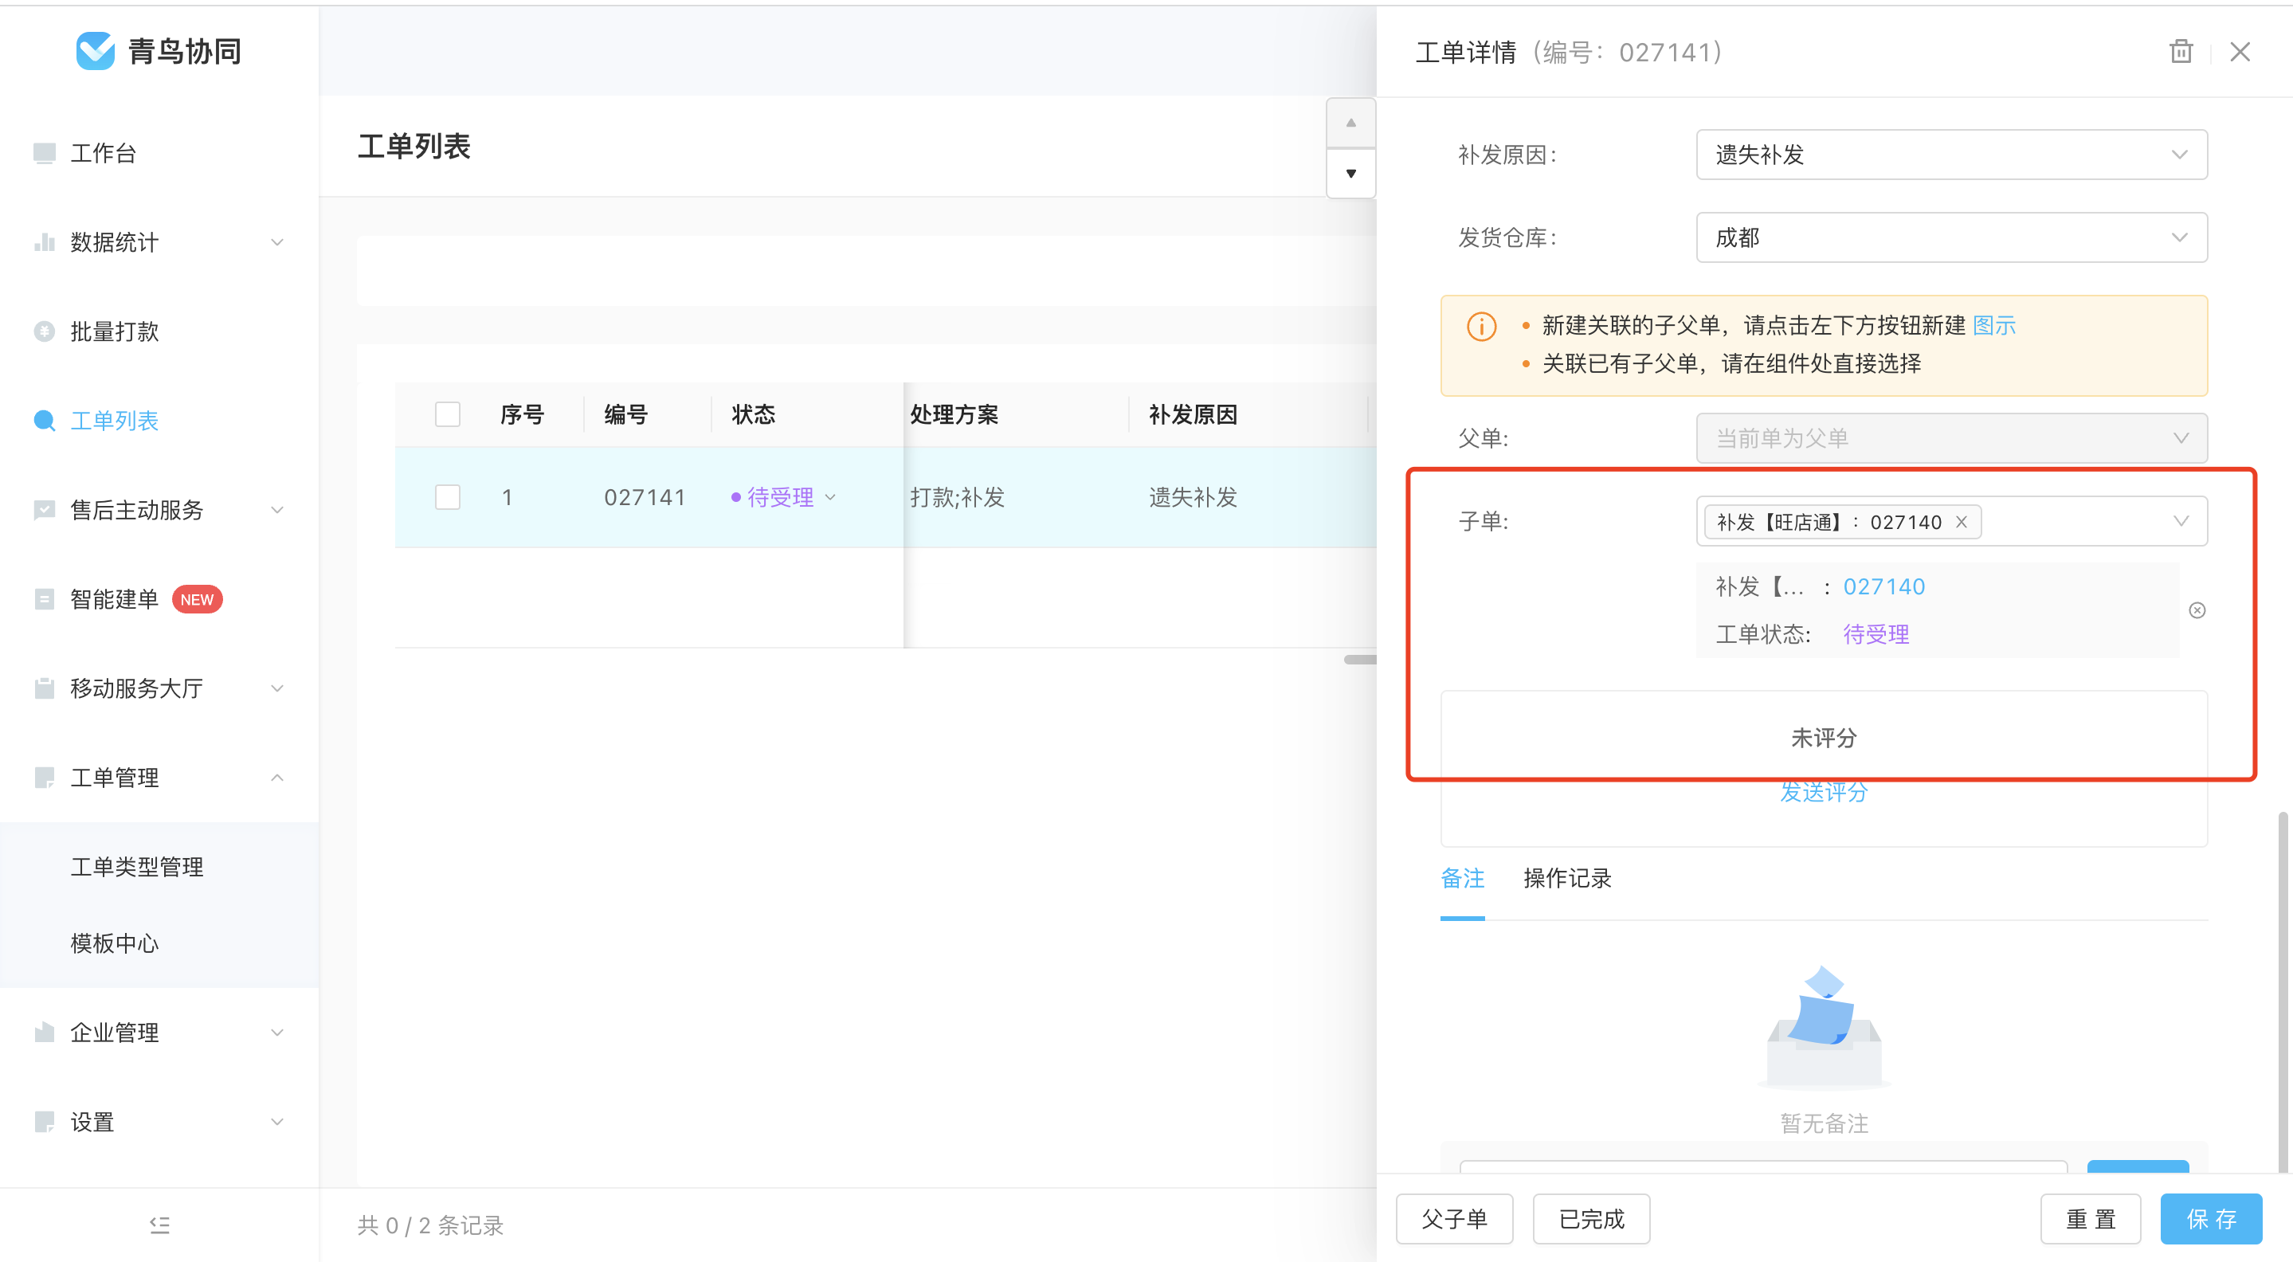
Task: Open the 补发原因 dropdown
Action: click(x=1951, y=155)
